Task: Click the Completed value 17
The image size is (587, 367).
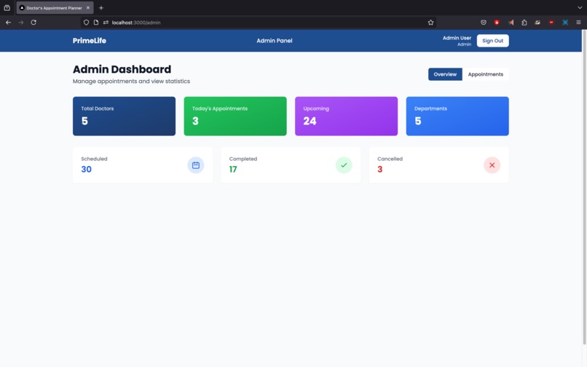Action: (233, 169)
